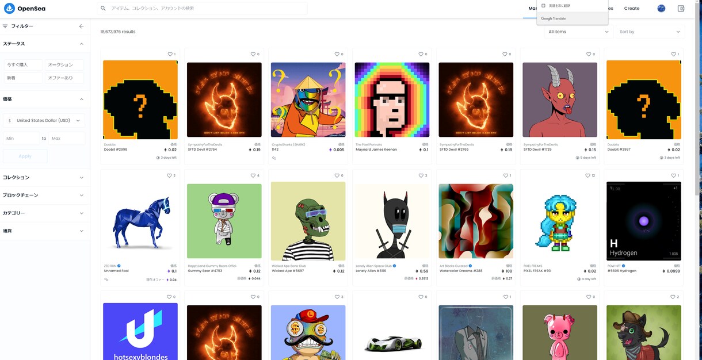Open the blue horse Unnamed Foal thumbnail
This screenshot has width=702, height=360.
pos(140,221)
